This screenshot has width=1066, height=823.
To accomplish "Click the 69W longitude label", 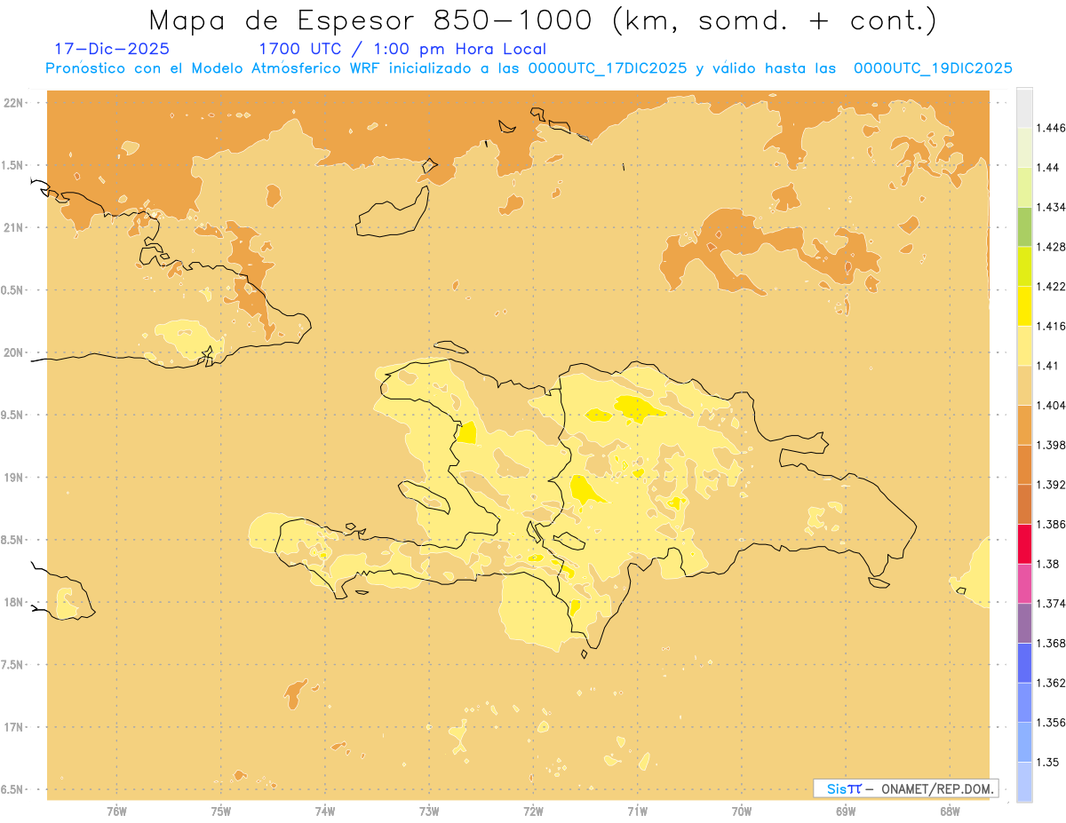I will click(x=846, y=811).
